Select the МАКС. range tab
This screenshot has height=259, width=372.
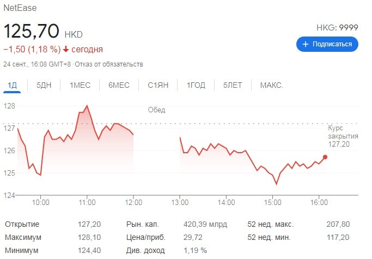coord(272,85)
